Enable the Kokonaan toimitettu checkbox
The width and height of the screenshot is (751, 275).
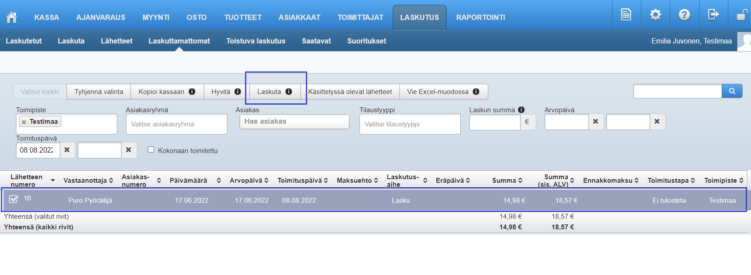coord(151,150)
